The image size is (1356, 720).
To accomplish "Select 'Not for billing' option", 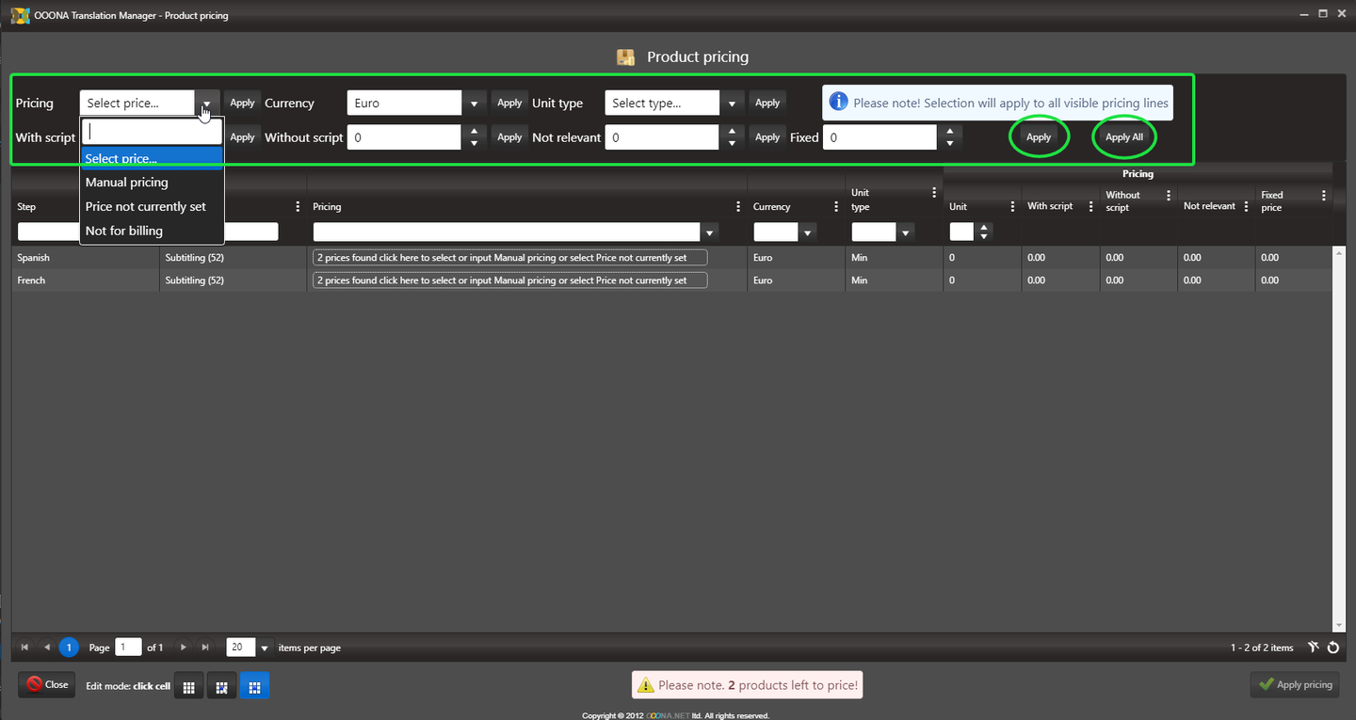I will pos(124,231).
